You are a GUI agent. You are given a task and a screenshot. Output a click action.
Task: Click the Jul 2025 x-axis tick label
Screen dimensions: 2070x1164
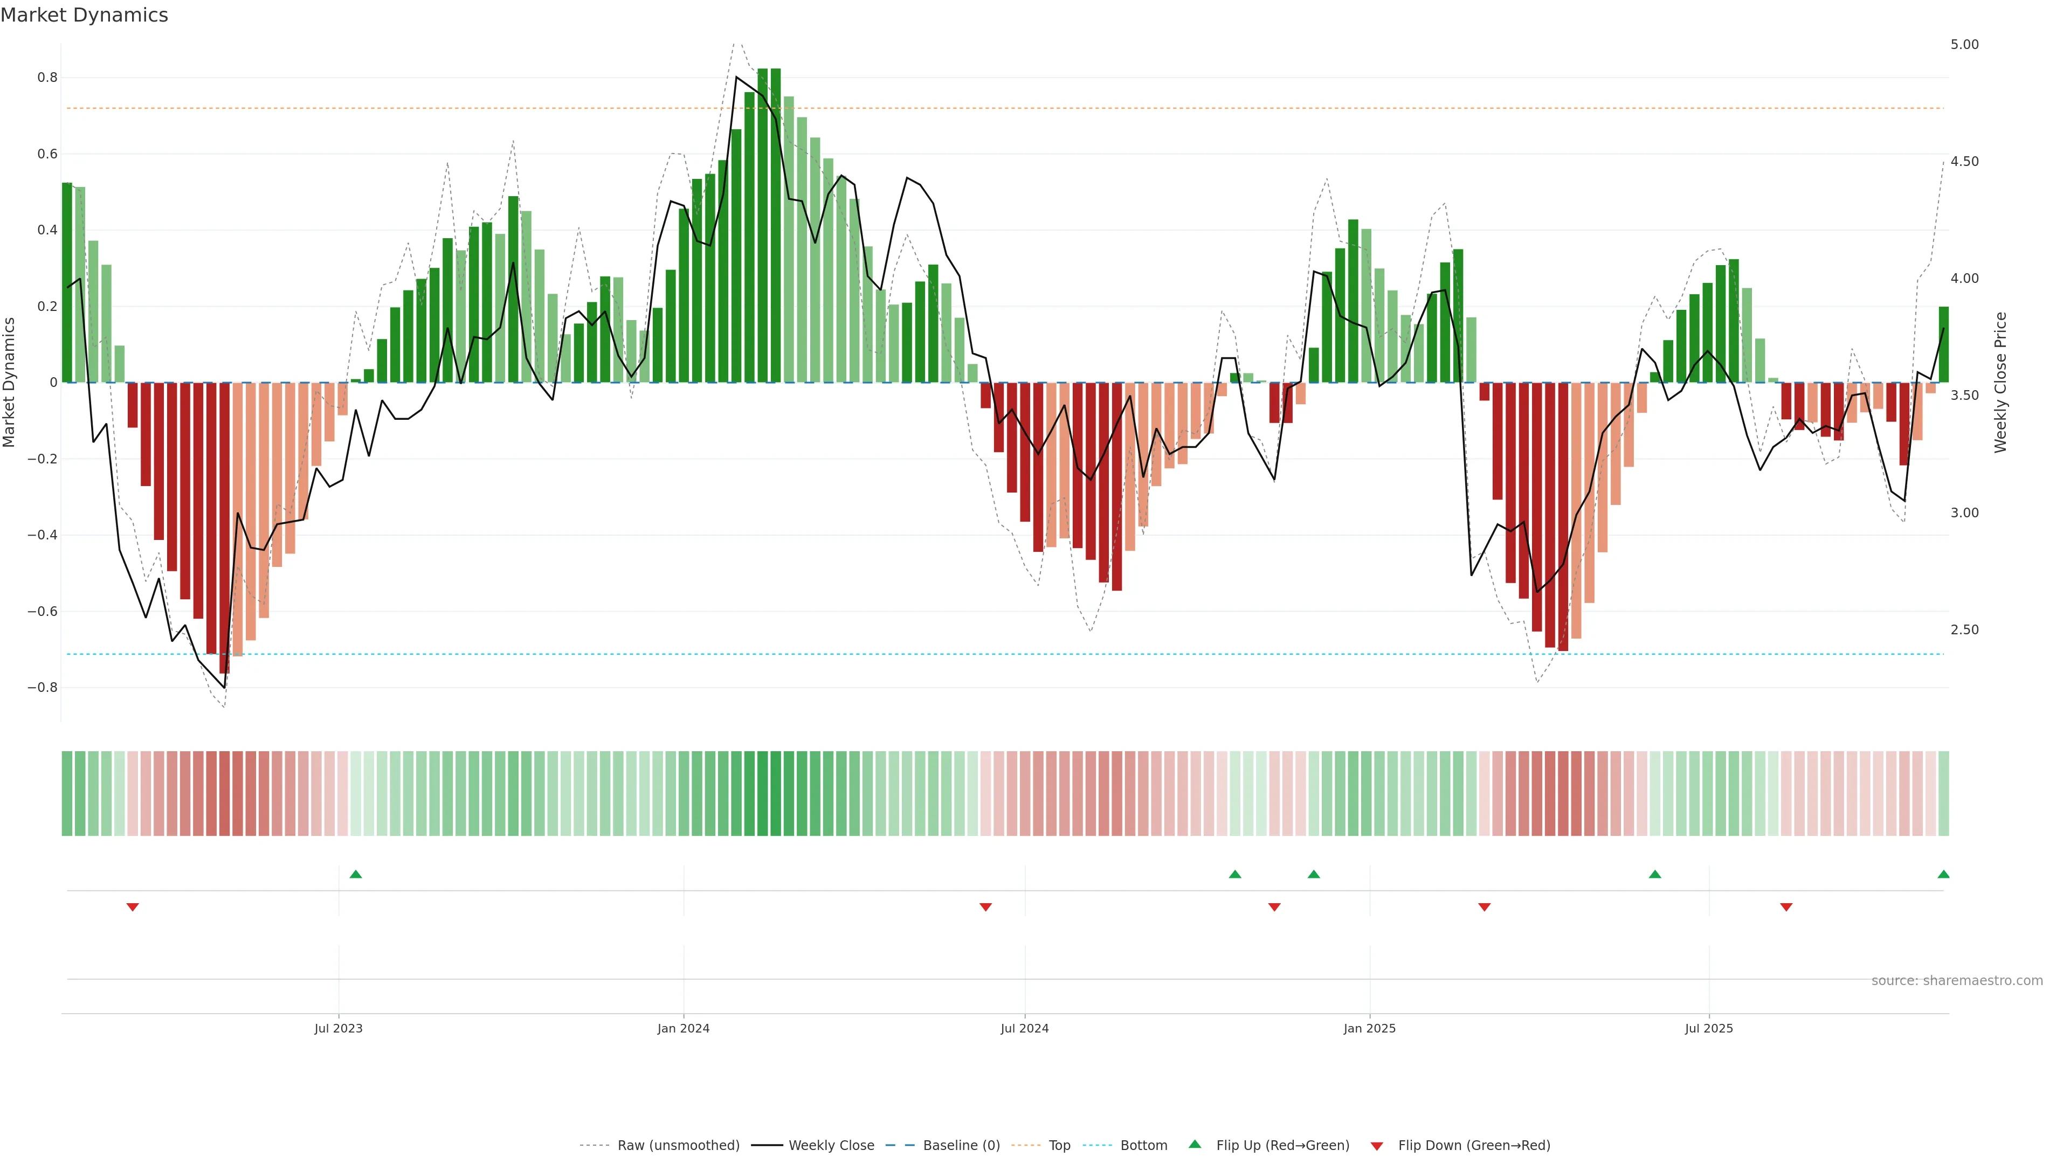[x=1708, y=1028]
